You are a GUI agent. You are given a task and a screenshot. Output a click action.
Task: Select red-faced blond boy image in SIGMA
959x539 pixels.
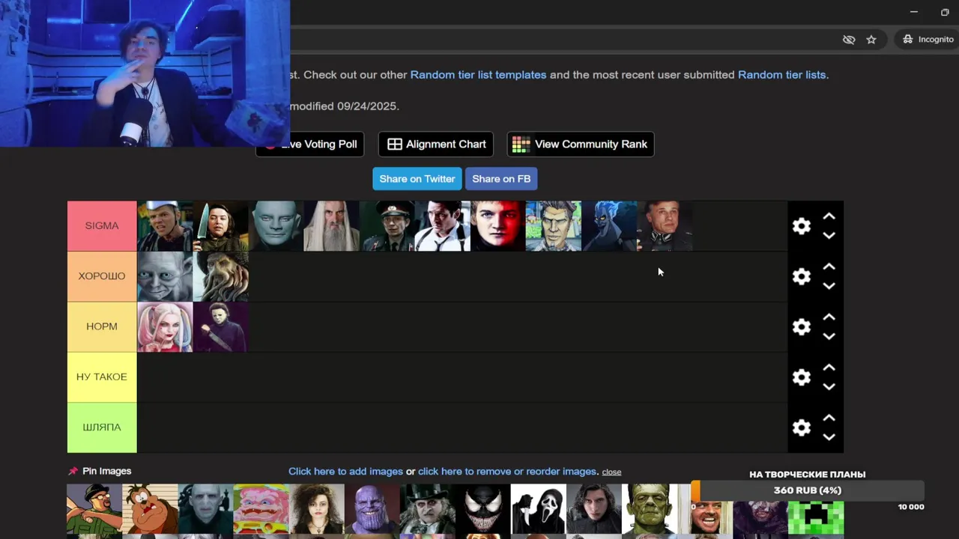click(x=498, y=226)
